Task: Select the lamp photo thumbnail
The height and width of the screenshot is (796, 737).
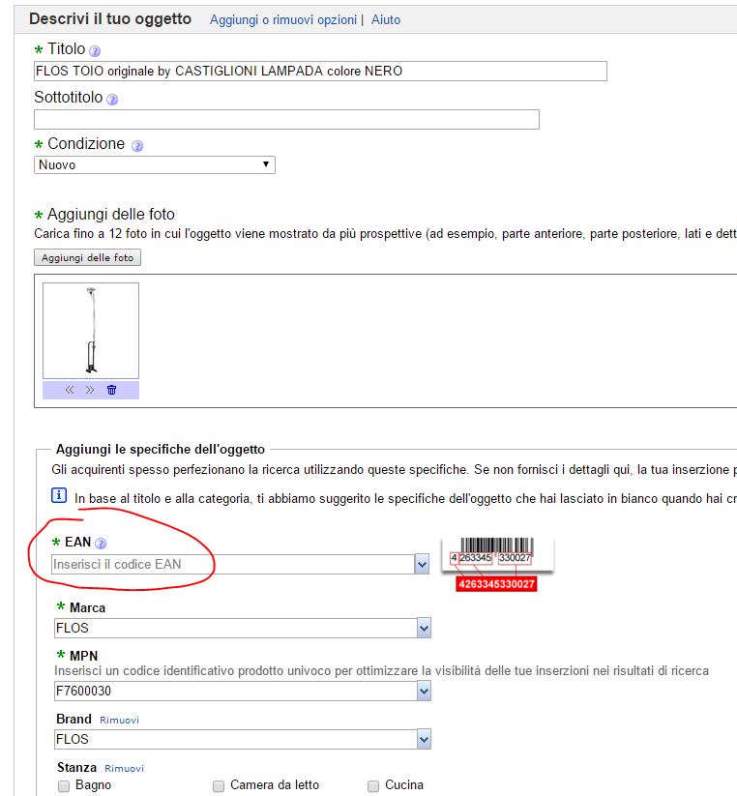Action: (91, 331)
